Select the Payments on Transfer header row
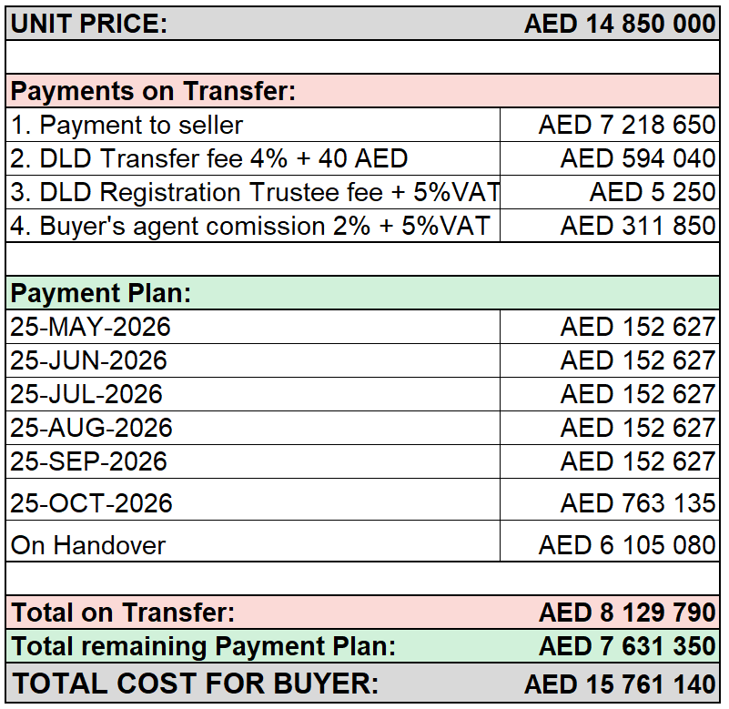Viewport: 729px width, 709px height. point(362,91)
